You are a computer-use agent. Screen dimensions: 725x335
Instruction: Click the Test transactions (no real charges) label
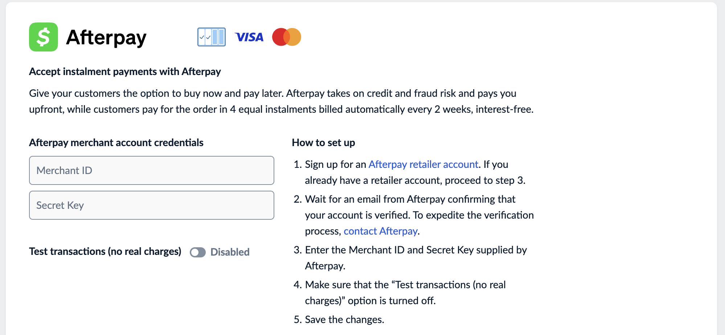tap(105, 252)
